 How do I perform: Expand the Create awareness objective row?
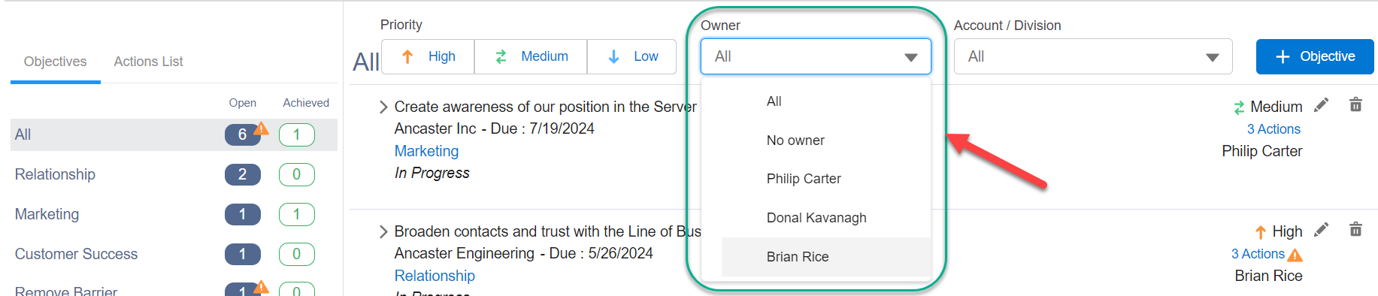pos(383,107)
